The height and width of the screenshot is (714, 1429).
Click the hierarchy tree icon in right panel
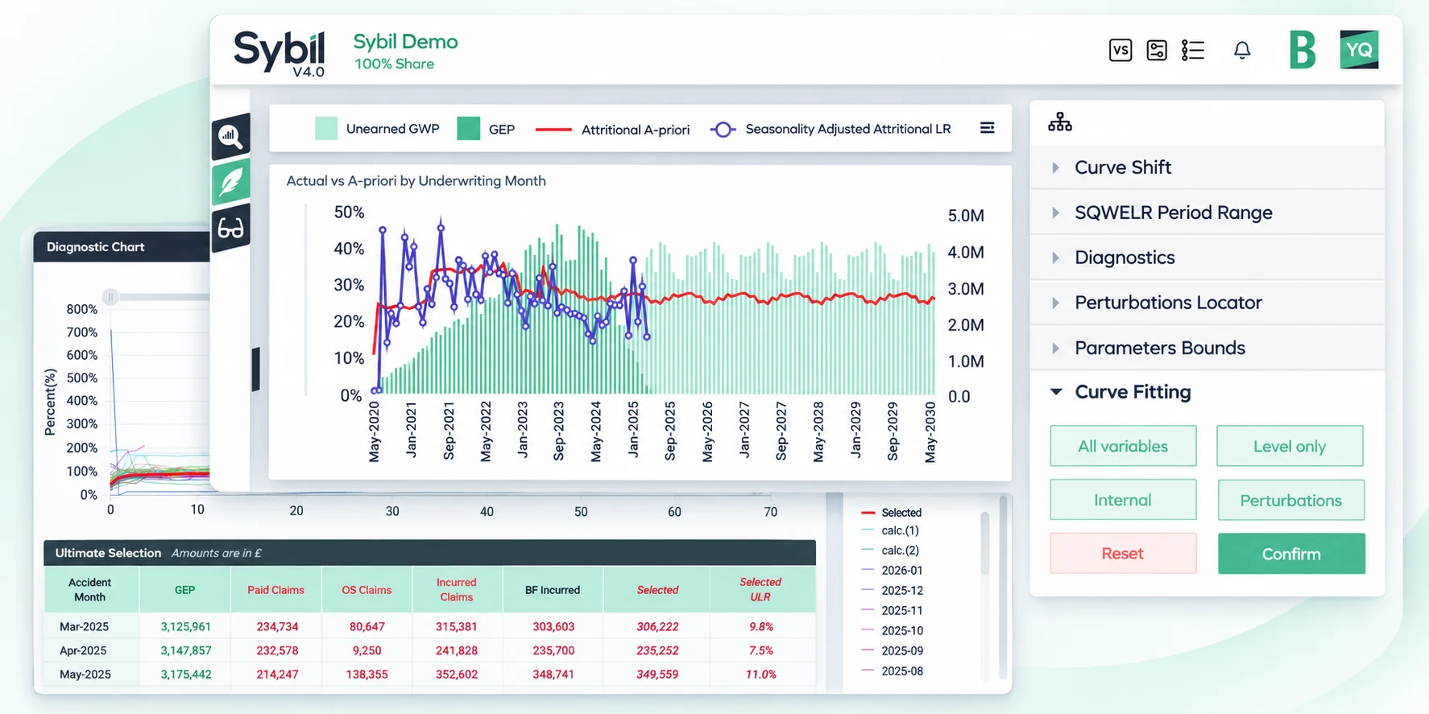1060,122
